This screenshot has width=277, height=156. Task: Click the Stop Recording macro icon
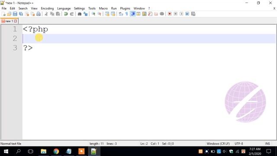(x=175, y=14)
